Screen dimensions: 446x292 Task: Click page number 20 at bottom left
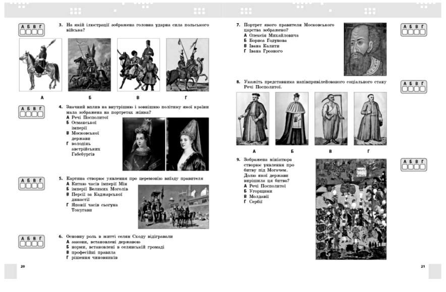(x=22, y=266)
